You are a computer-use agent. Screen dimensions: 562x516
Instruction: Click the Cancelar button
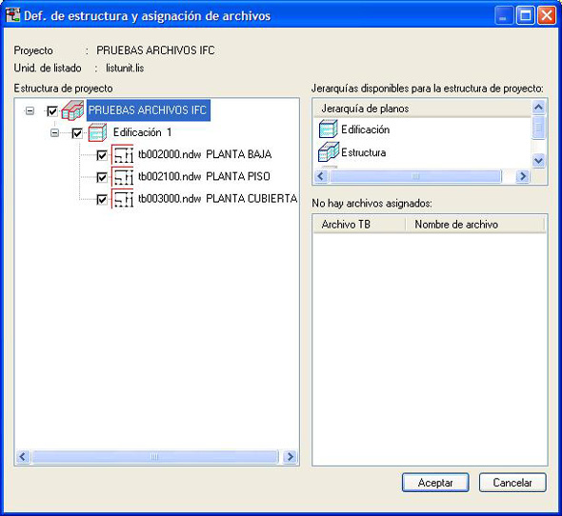point(512,483)
